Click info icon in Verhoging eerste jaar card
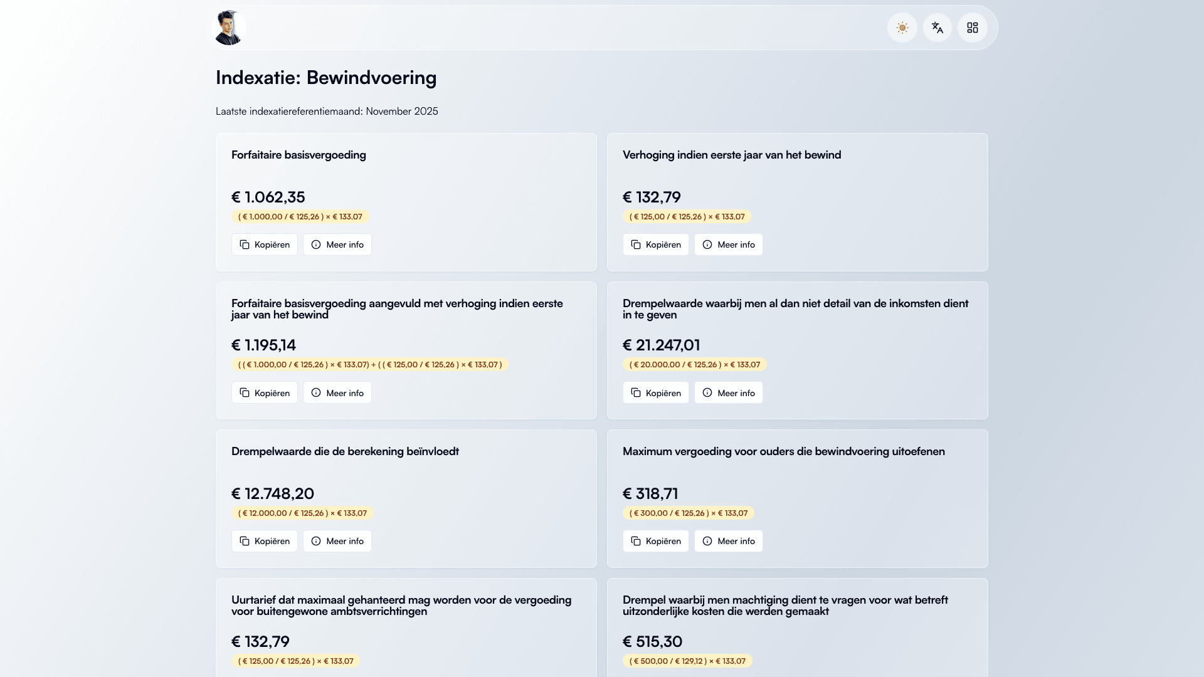Viewport: 1204px width, 677px height. click(x=707, y=244)
